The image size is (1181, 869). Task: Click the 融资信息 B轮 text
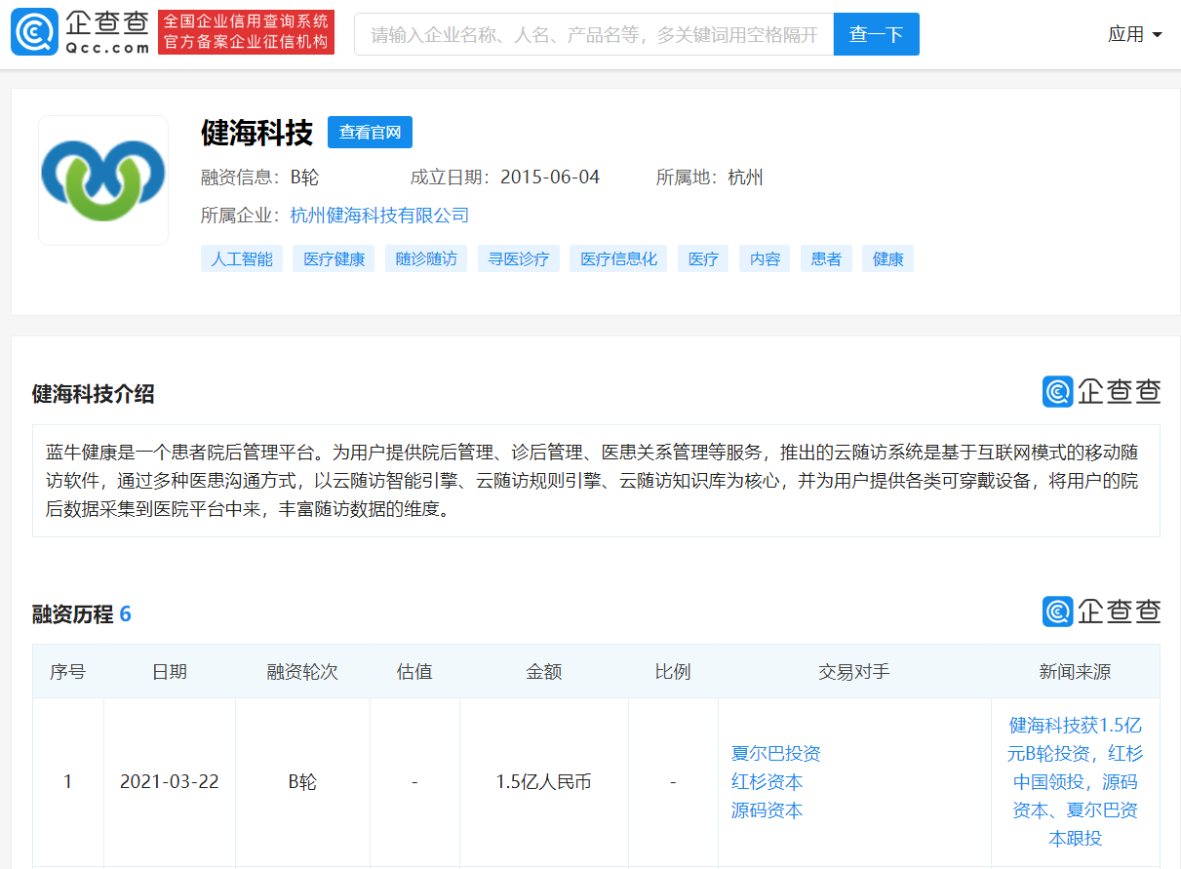(x=259, y=178)
